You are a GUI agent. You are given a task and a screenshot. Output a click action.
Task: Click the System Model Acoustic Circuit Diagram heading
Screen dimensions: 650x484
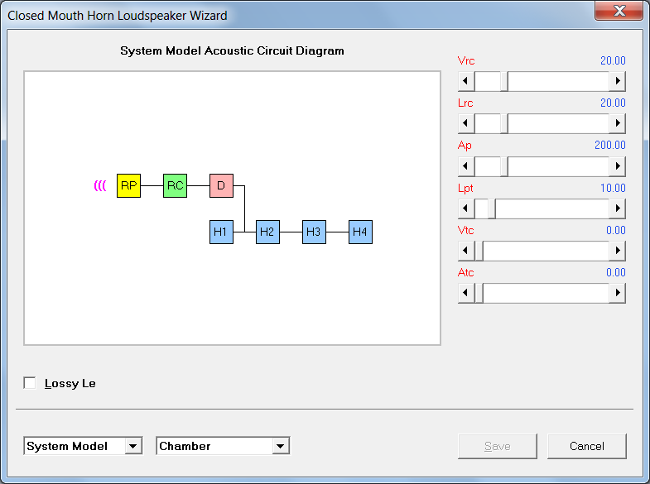tap(232, 50)
